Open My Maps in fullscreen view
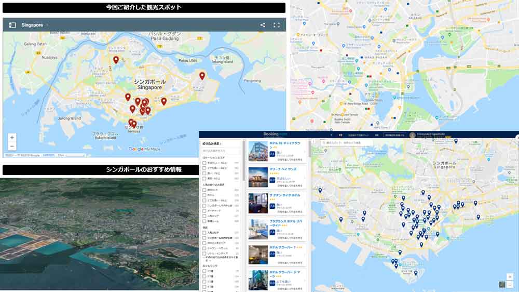Image resolution: width=519 pixels, height=292 pixels. pos(277,25)
